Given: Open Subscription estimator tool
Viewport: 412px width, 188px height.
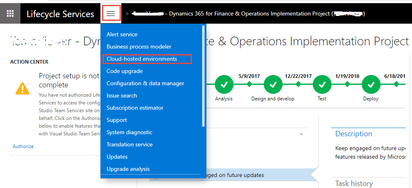Looking at the screenshot, I should point(135,108).
